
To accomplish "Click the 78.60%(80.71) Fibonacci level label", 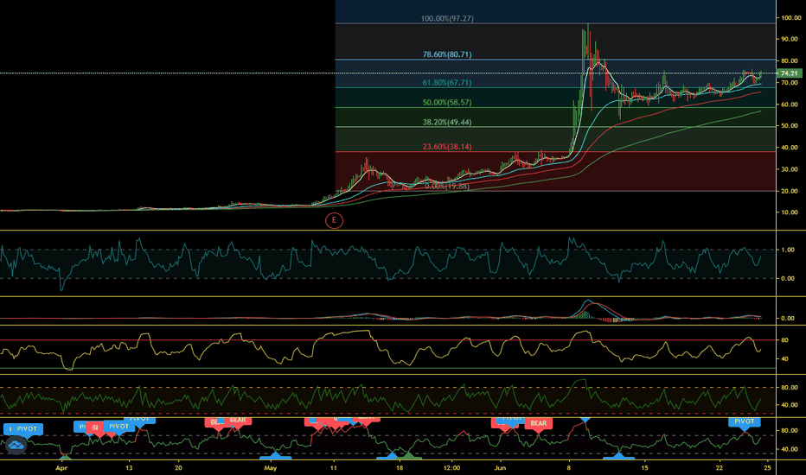I will tap(447, 54).
